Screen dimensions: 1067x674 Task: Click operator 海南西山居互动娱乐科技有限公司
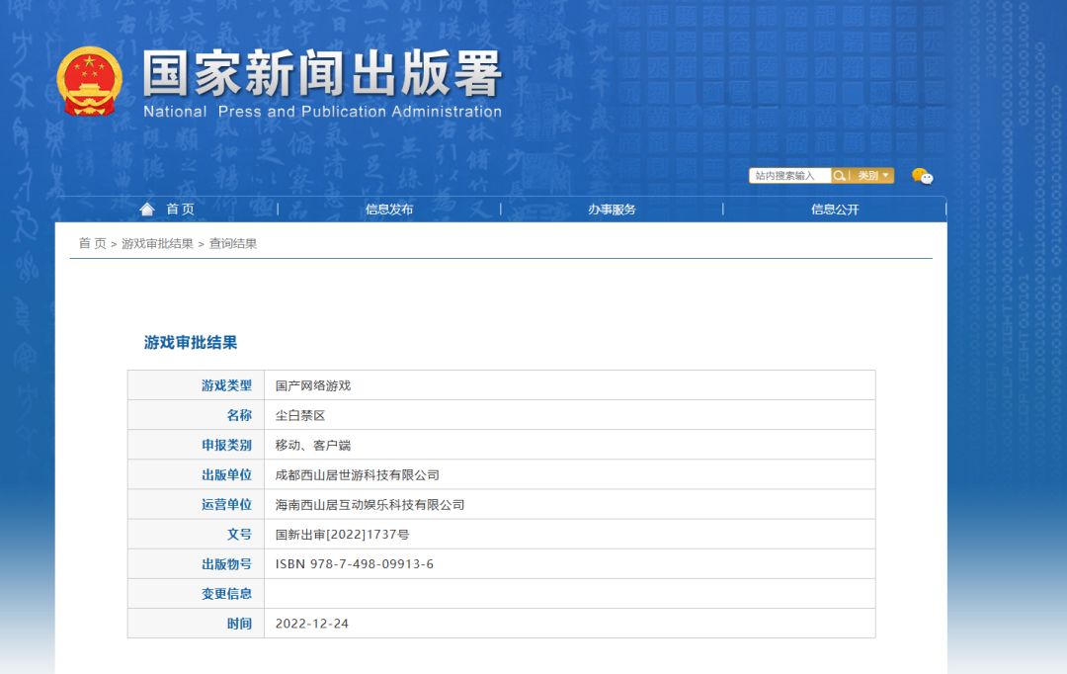pyautogui.click(x=369, y=505)
